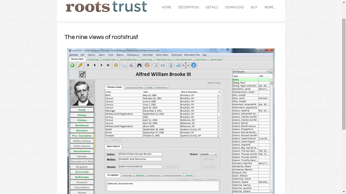This screenshot has width=346, height=194.
Task: Switch to the Family View tab
Action: coord(93,59)
